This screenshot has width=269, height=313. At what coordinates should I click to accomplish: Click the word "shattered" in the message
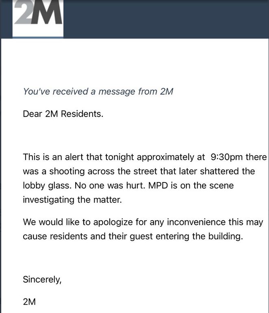pos(219,172)
